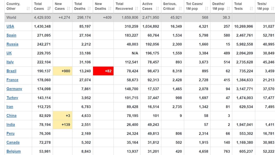Sort by Tot Cases/1M pop icon
The height and width of the screenshot is (155, 275).
tap(207, 9)
